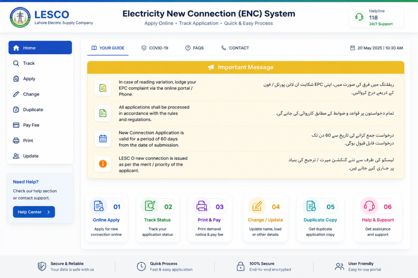Click the Quick Process clock icon
Viewport: 418px width, 278px height.
141,266
